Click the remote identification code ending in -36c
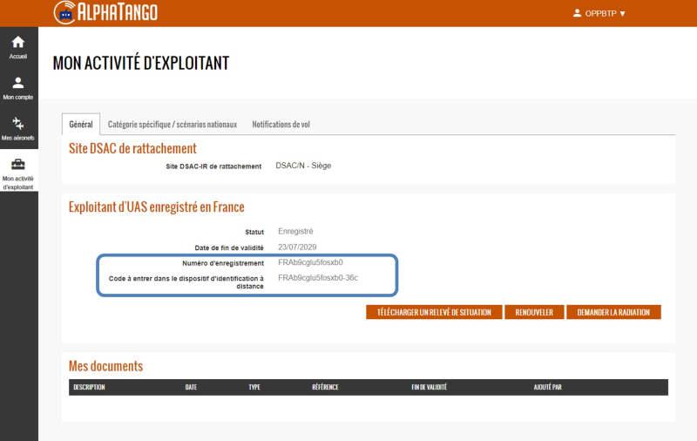The height and width of the screenshot is (441, 697). pos(318,278)
